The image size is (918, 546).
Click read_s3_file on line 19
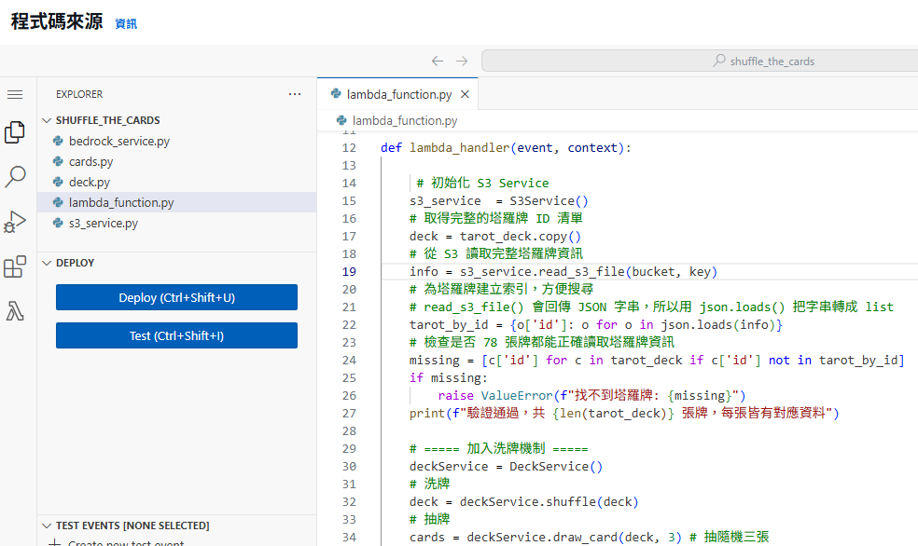click(x=581, y=271)
